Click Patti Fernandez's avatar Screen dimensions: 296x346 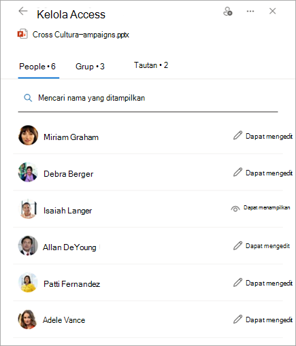(28, 282)
